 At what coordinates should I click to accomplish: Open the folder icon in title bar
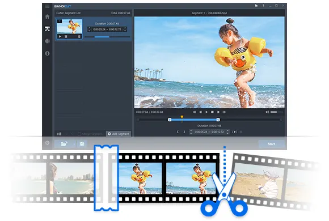[256, 6]
